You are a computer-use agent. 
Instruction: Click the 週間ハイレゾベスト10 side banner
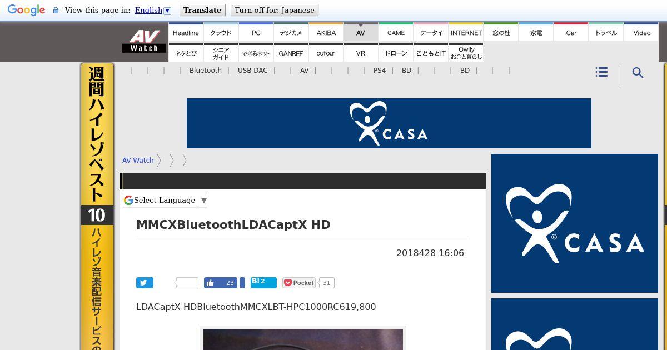(97, 206)
